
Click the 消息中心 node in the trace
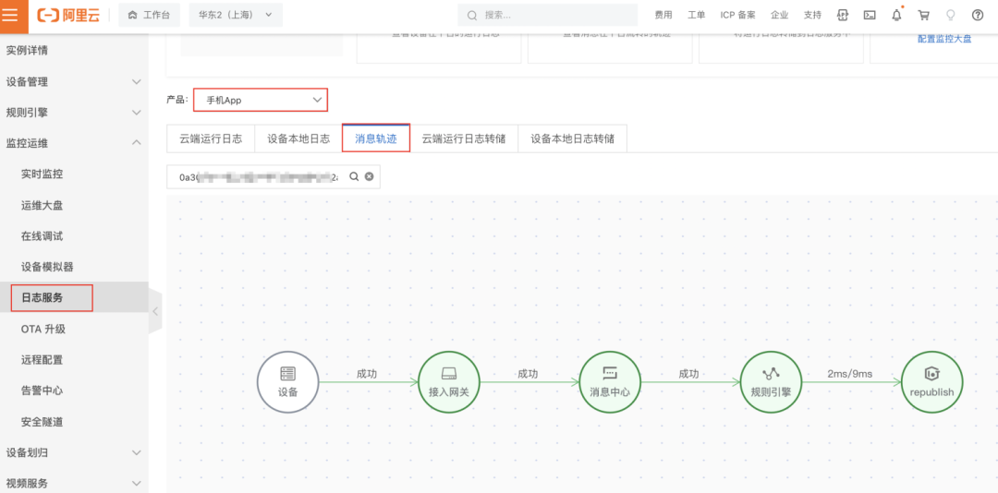pos(611,381)
